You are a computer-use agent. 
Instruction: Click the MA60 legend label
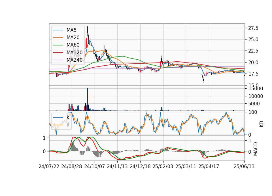(x=73, y=45)
